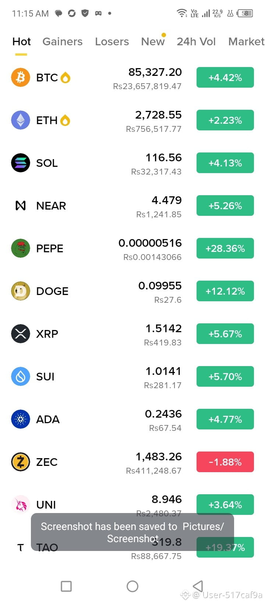Screen dimensions: 265x604
Task: Tap the Ethereum diamond icon
Action: coord(21,120)
